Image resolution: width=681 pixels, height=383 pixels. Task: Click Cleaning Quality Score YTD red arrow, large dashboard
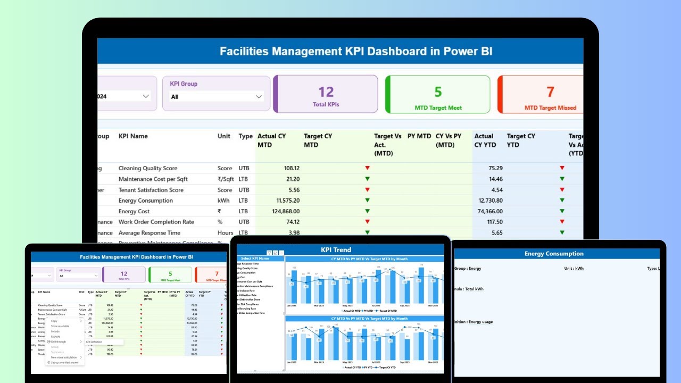coord(562,168)
